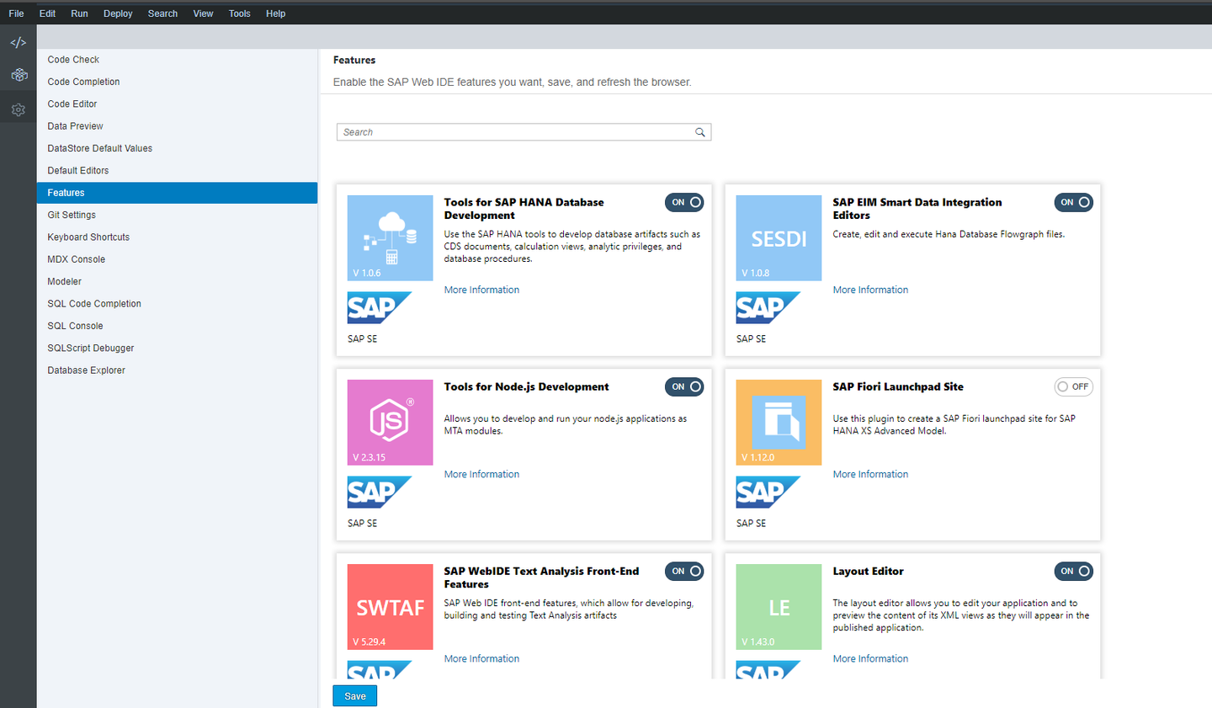Toggle off SAP WebIDE Text Analysis Front-End Features
Screen dimensions: 1212x708
pos(684,571)
